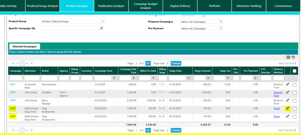
Task: Click the highlighted pencil edit icon for campaign 3480
Action: pos(288,108)
